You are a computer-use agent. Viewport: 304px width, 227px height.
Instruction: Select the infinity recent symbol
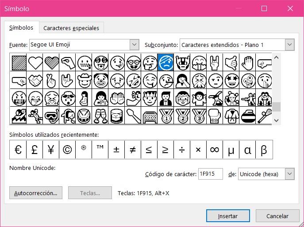(214, 150)
